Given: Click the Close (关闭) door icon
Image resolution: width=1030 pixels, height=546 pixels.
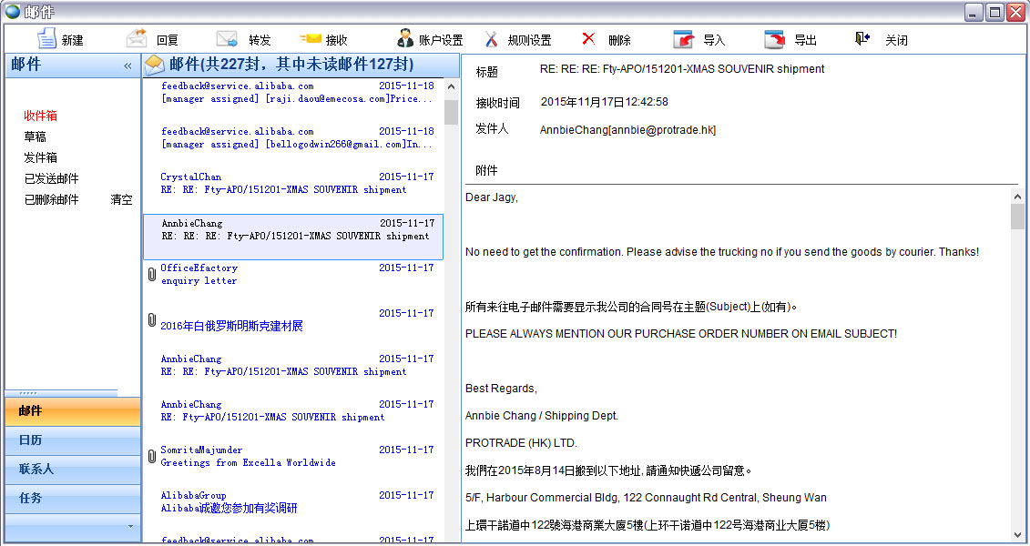Looking at the screenshot, I should tap(862, 39).
